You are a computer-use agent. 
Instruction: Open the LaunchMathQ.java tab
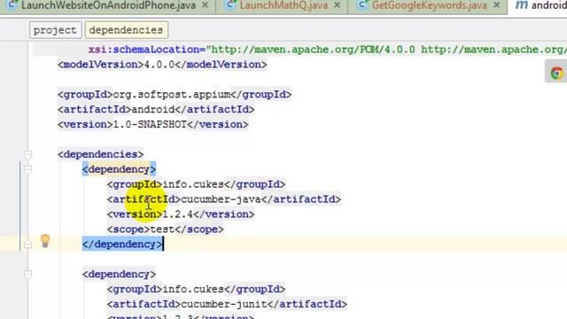(283, 5)
